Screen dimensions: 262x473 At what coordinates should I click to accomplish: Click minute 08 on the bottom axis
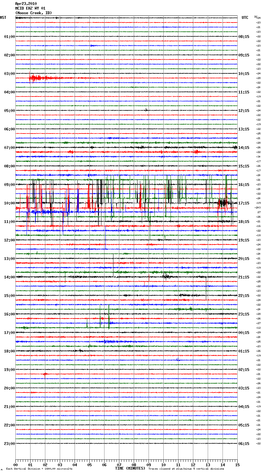pos(134,465)
